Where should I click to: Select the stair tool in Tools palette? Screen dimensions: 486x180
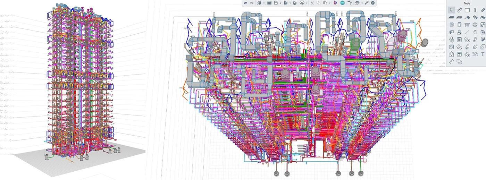point(475,17)
